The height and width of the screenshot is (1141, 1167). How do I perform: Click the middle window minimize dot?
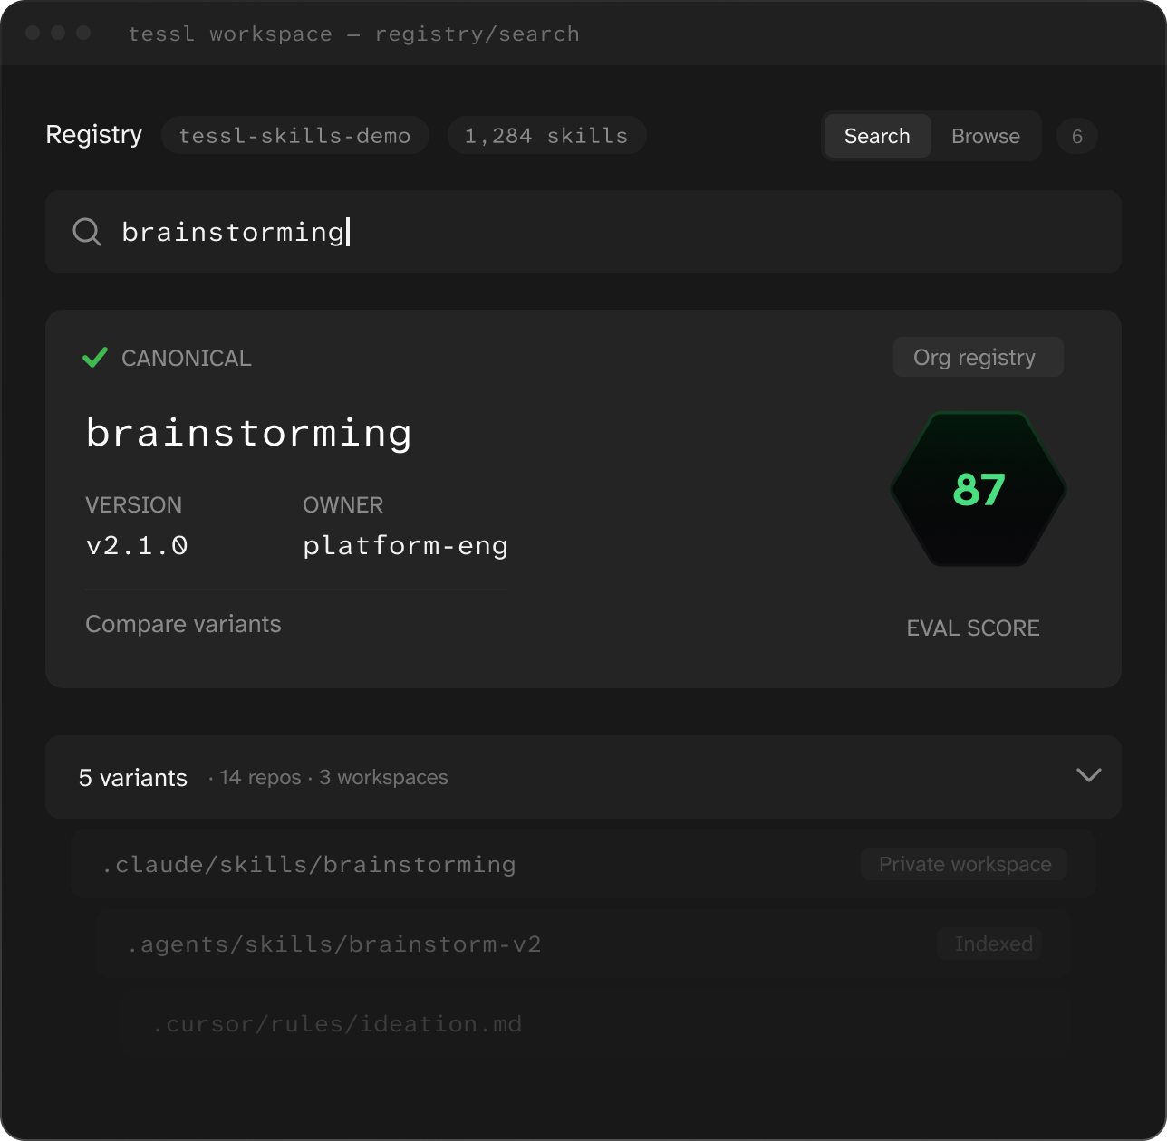pyautogui.click(x=58, y=33)
